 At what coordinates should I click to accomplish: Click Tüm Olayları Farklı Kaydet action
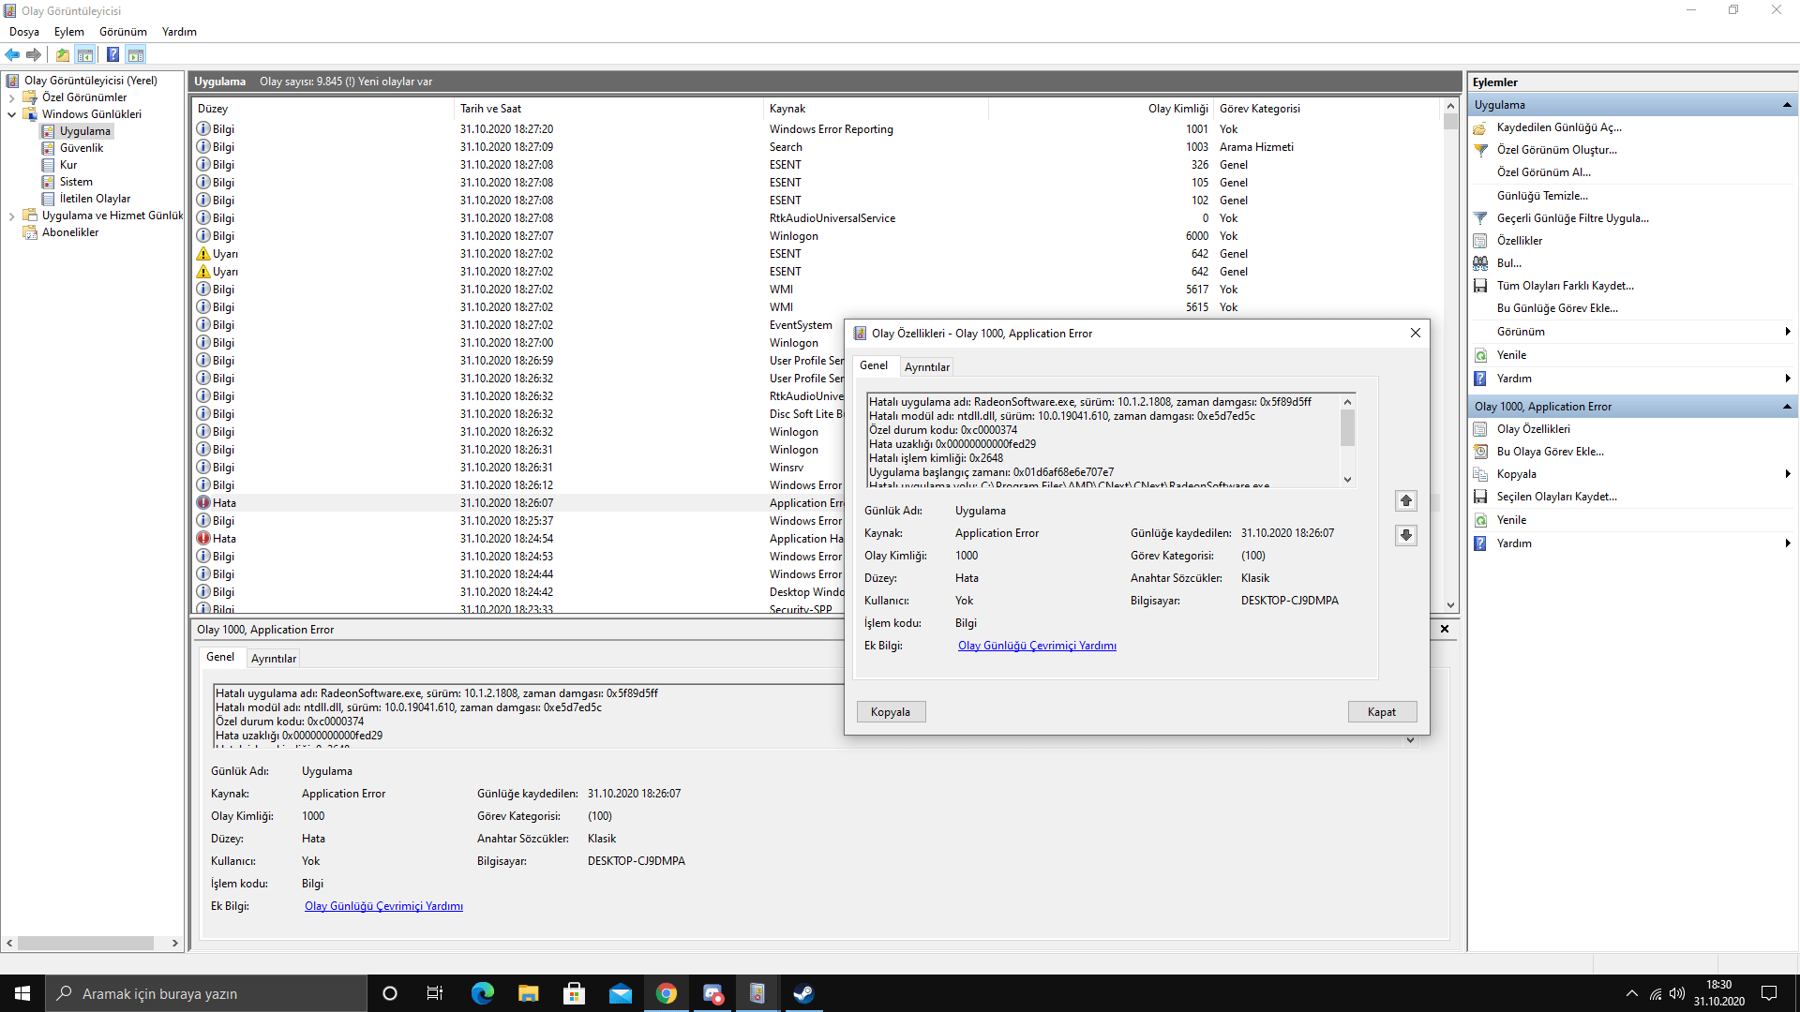coord(1565,286)
